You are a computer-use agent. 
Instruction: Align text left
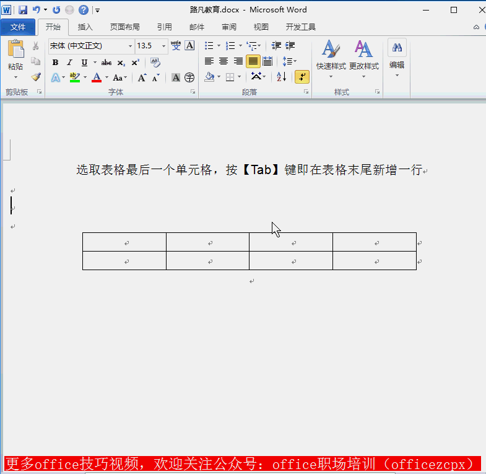click(x=209, y=61)
